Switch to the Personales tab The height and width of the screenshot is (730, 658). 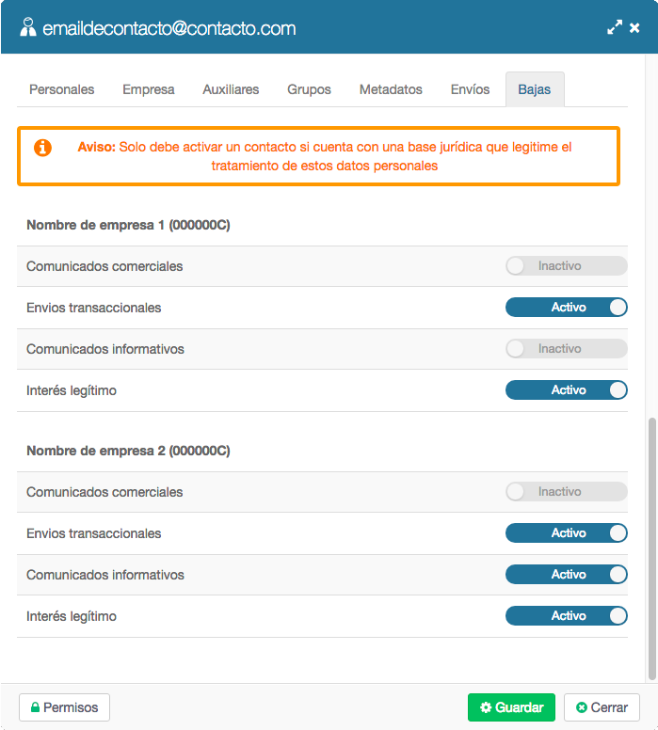click(61, 89)
